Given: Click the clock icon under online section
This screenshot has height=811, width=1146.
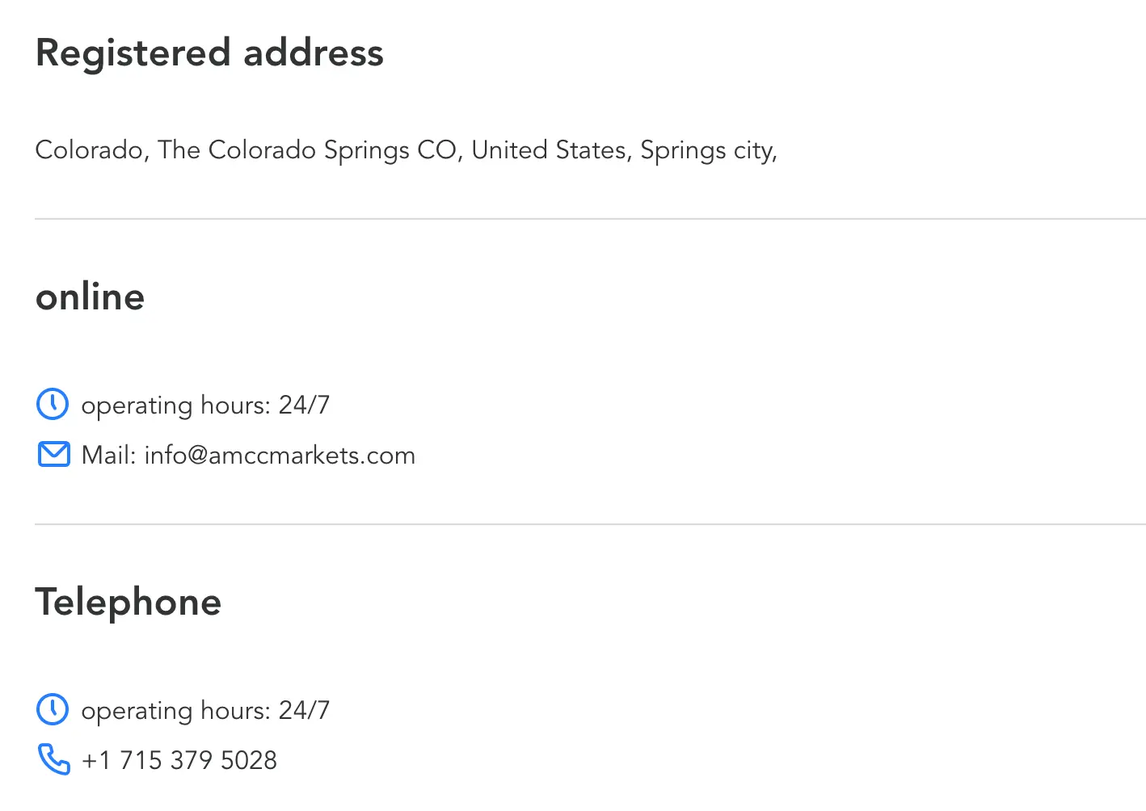Looking at the screenshot, I should (53, 404).
